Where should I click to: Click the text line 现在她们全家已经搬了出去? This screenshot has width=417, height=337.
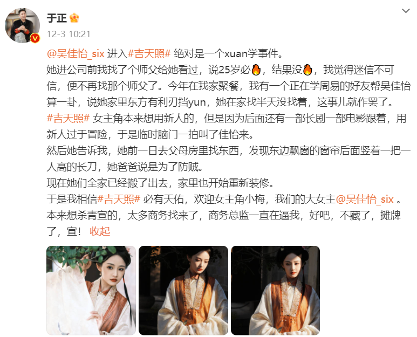pos(160,183)
